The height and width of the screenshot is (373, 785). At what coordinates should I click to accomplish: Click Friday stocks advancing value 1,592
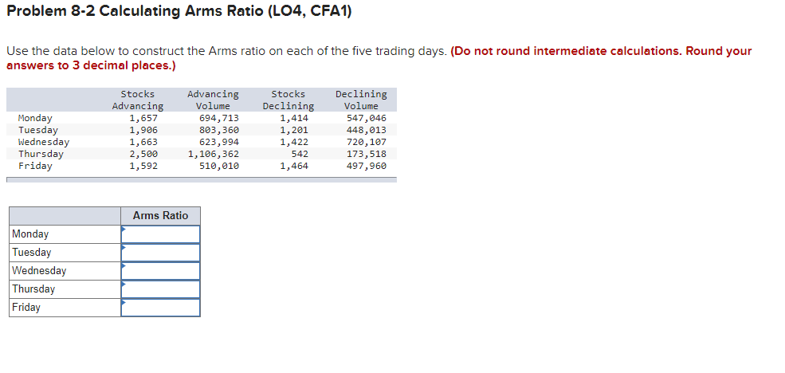click(143, 167)
